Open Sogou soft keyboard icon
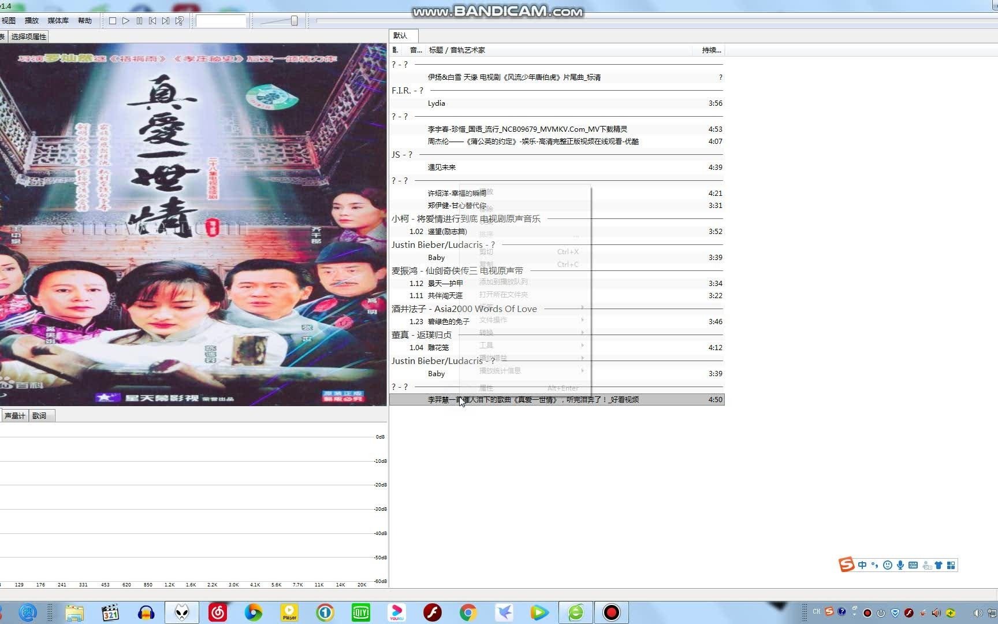The width and height of the screenshot is (998, 624). click(x=913, y=565)
